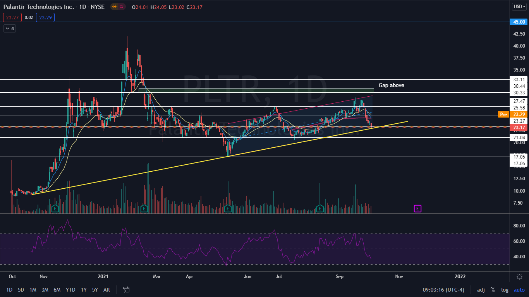Click the RSI pane 40.00 scale value
Viewport: 529px width, 297px height.
519,256
